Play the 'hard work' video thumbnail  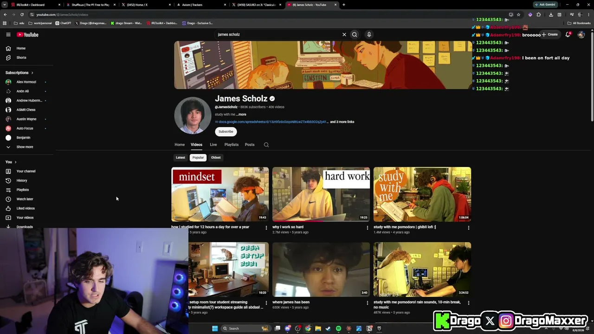[x=321, y=194]
